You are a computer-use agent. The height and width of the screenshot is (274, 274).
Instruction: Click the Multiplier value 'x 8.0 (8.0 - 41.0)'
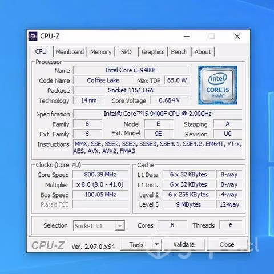pos(100,184)
